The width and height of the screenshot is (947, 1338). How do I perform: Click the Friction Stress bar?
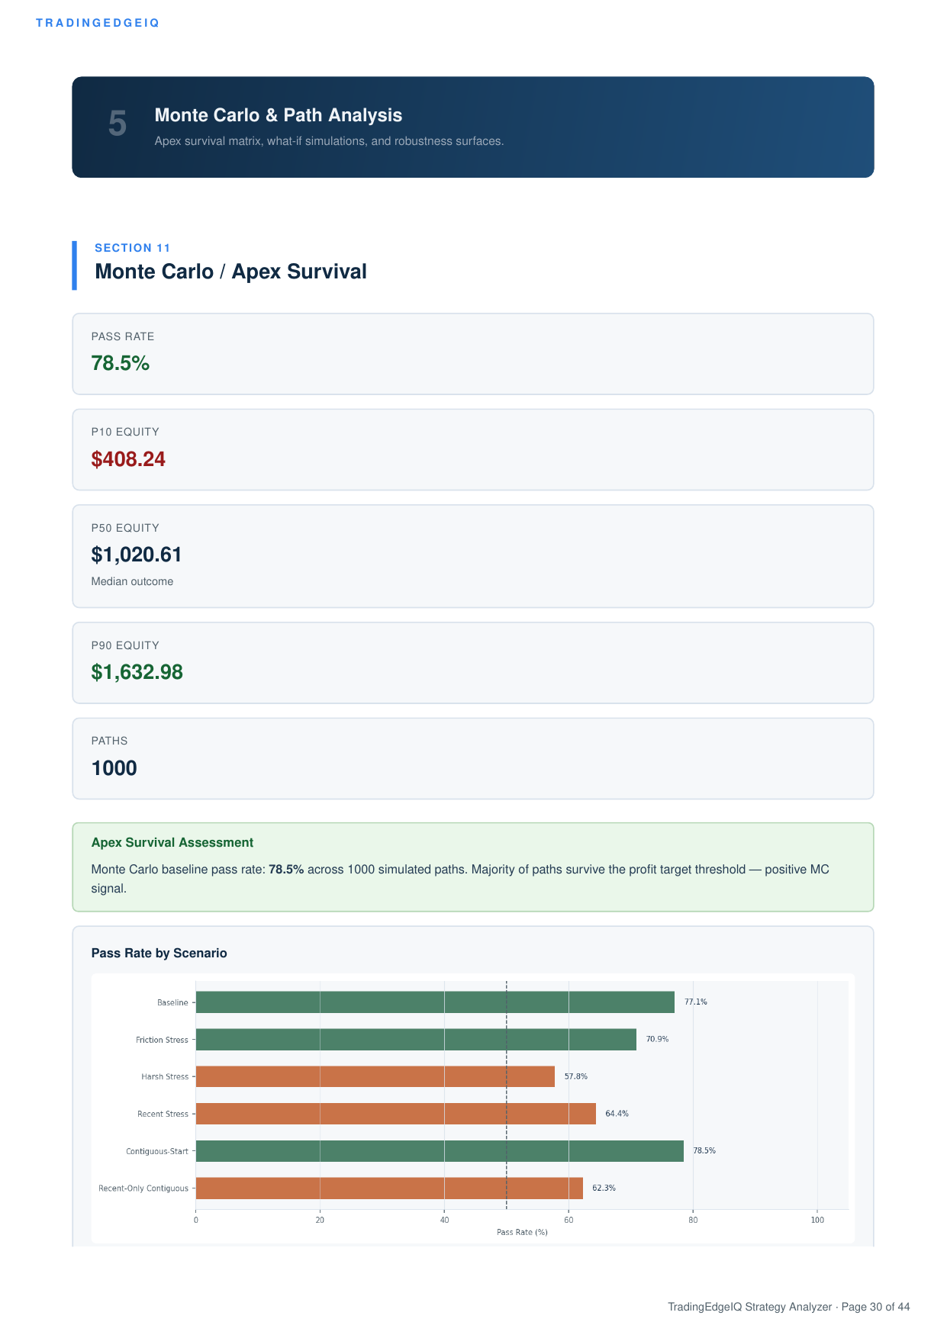(416, 1040)
